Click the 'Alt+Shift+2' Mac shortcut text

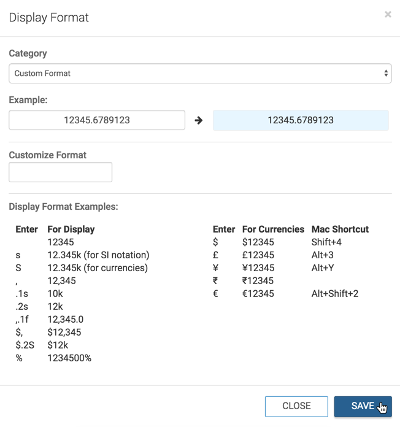[335, 294]
